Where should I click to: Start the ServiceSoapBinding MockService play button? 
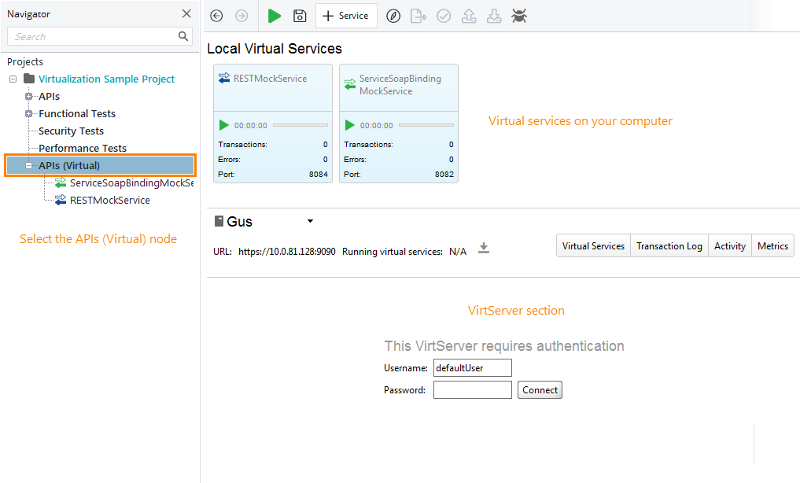(348, 124)
